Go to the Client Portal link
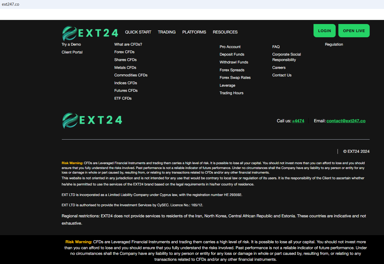 pyautogui.click(x=72, y=52)
